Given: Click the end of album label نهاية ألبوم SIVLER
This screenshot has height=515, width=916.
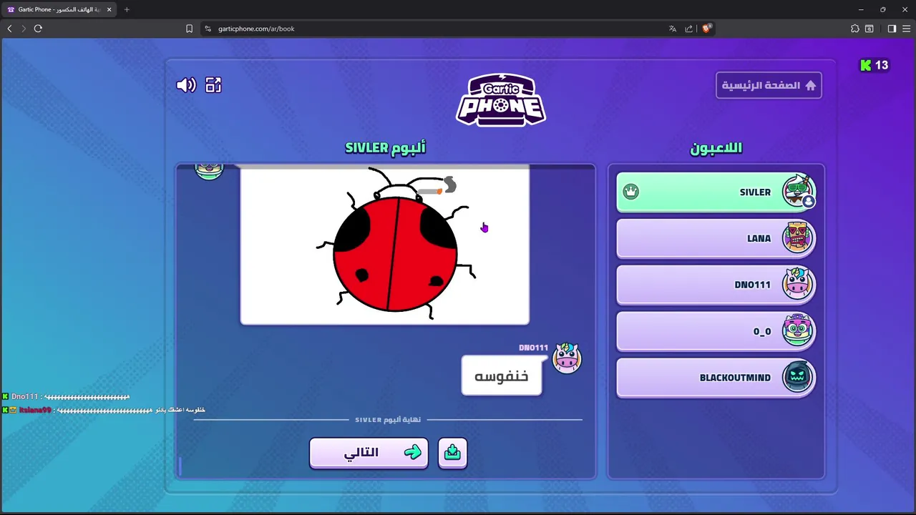Looking at the screenshot, I should pos(388,420).
